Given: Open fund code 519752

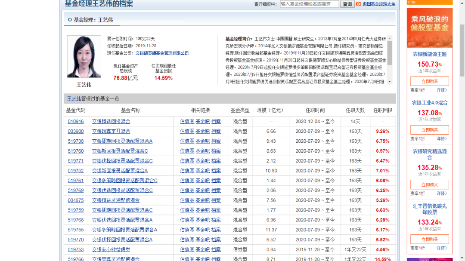Looking at the screenshot, I should (76, 171).
